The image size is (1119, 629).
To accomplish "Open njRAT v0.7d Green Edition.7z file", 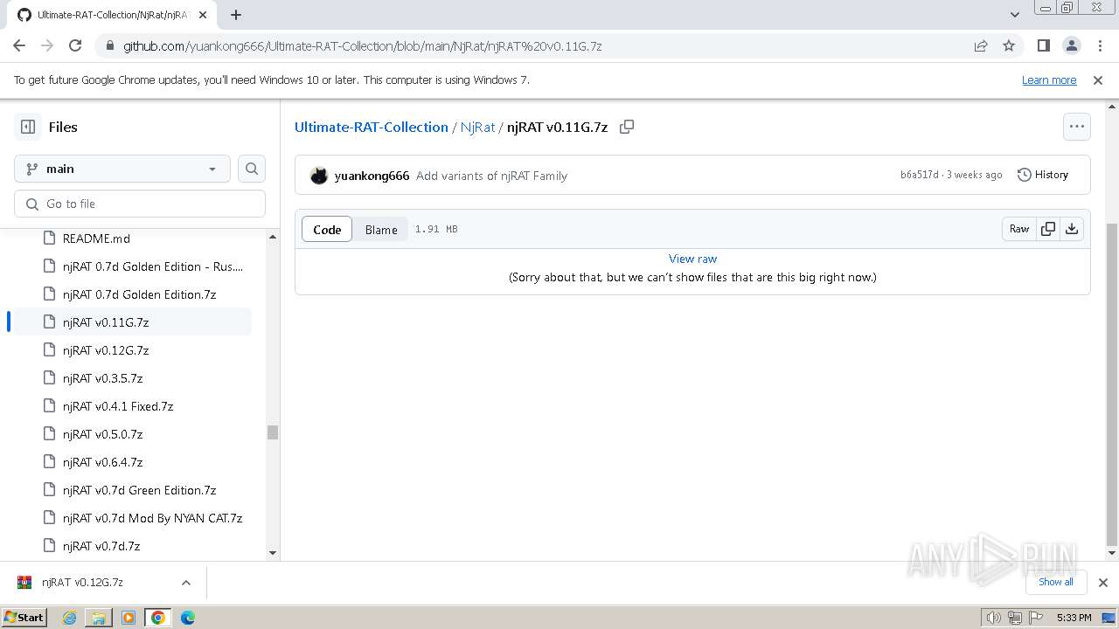I will 140,490.
